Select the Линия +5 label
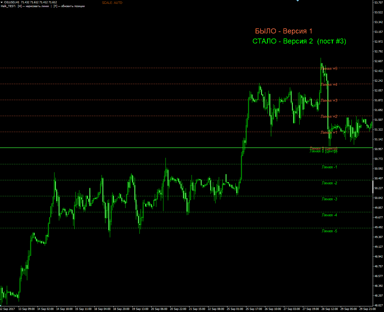The width and height of the screenshot is (384, 312). pos(329,68)
